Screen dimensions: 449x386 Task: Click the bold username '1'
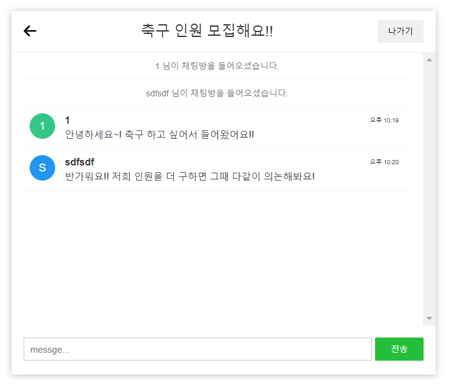67,120
